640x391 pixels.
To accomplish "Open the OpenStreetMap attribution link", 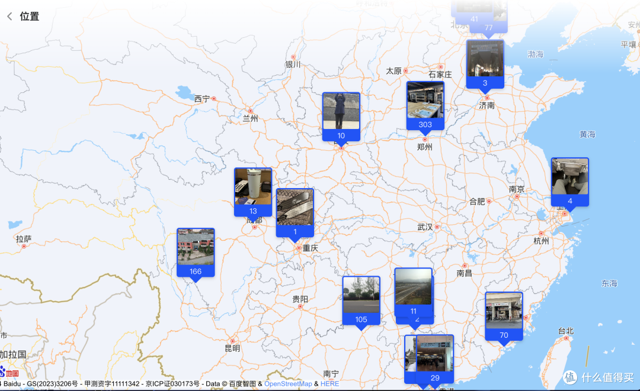I will coord(288,384).
